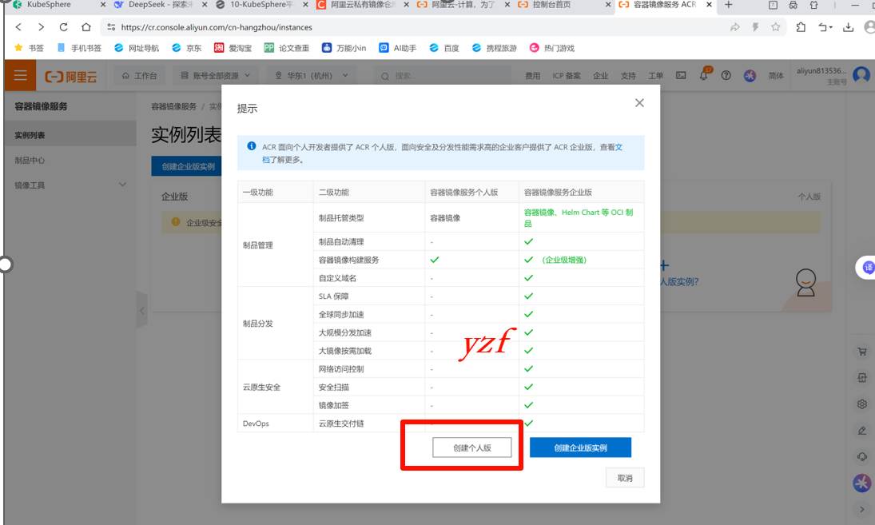Click the browser address bar URL
Viewport: 875px width, 525px height.
[217, 27]
